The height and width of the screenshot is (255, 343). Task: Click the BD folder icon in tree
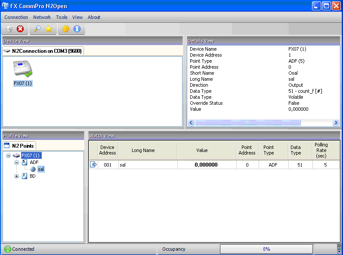pos(25,176)
